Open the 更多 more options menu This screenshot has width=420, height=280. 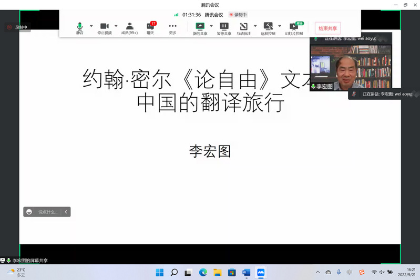pyautogui.click(x=172, y=28)
